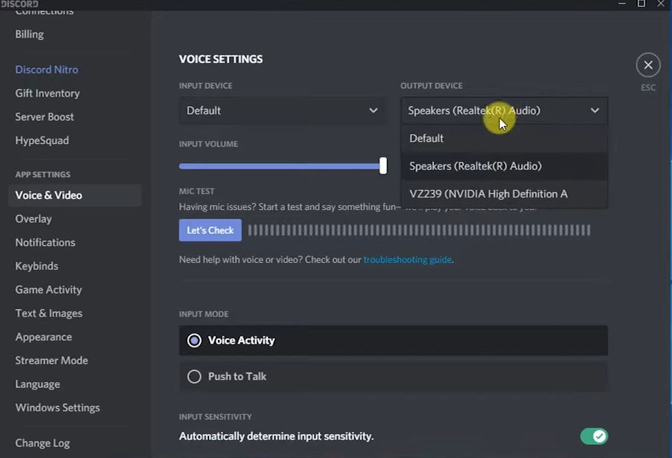Click the Input Device chevron arrow
The height and width of the screenshot is (458, 672).
click(x=373, y=110)
